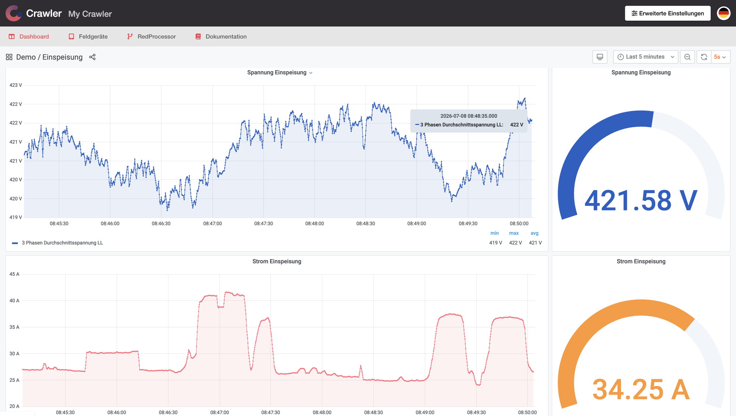Sort legend by avg column
The height and width of the screenshot is (416, 736).
pyautogui.click(x=535, y=233)
